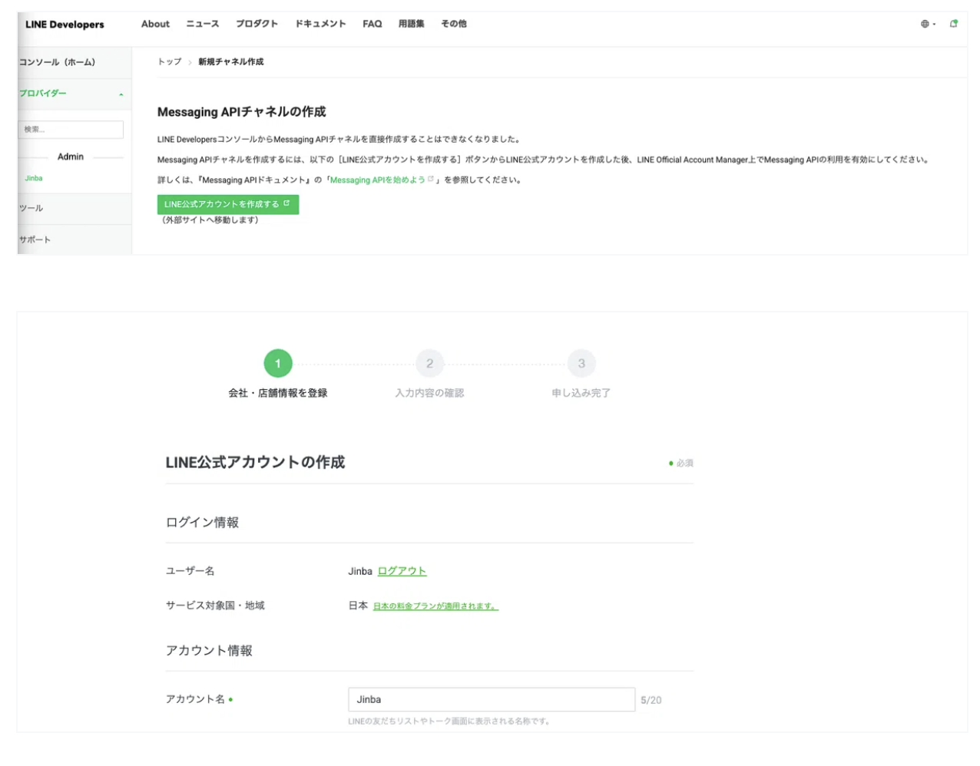The width and height of the screenshot is (980, 766).
Task: Open the ニュース menu item
Action: [x=203, y=24]
